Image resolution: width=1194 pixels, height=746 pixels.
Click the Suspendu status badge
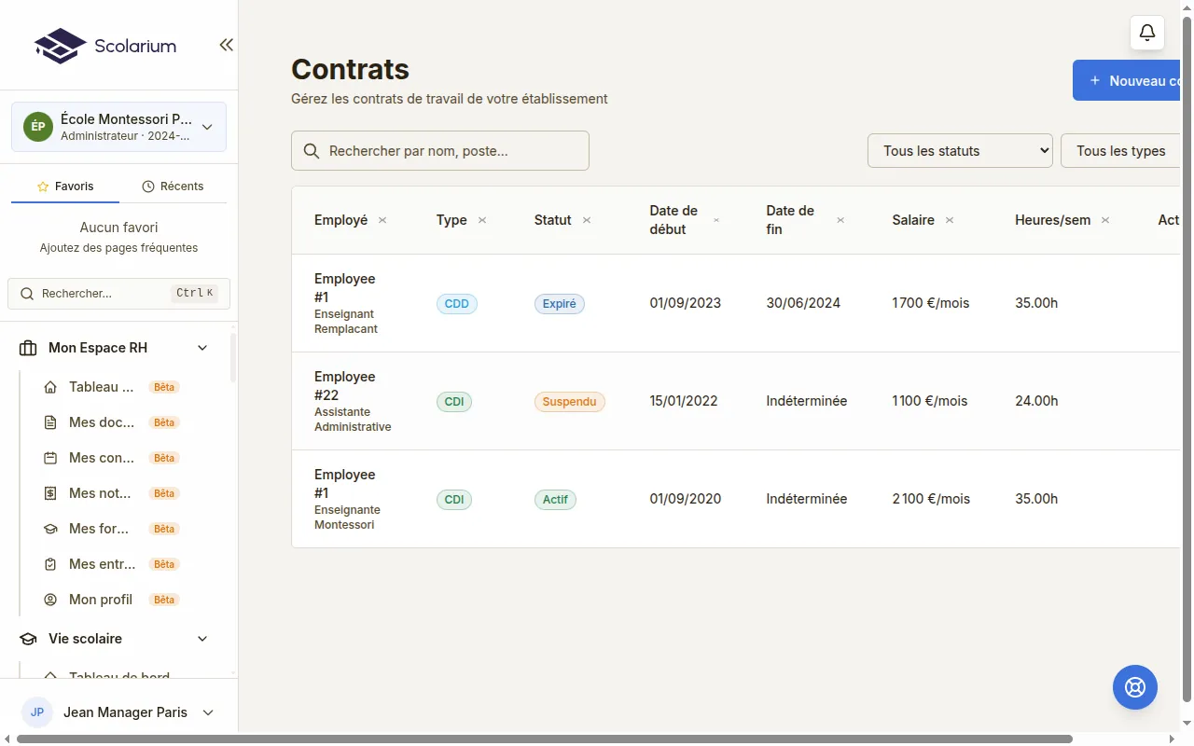[x=570, y=401]
